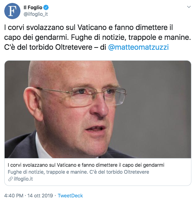The width and height of the screenshot is (196, 202).
Task: Click the card subtitle 'Fughe di notizie'
Action: pyautogui.click(x=78, y=172)
